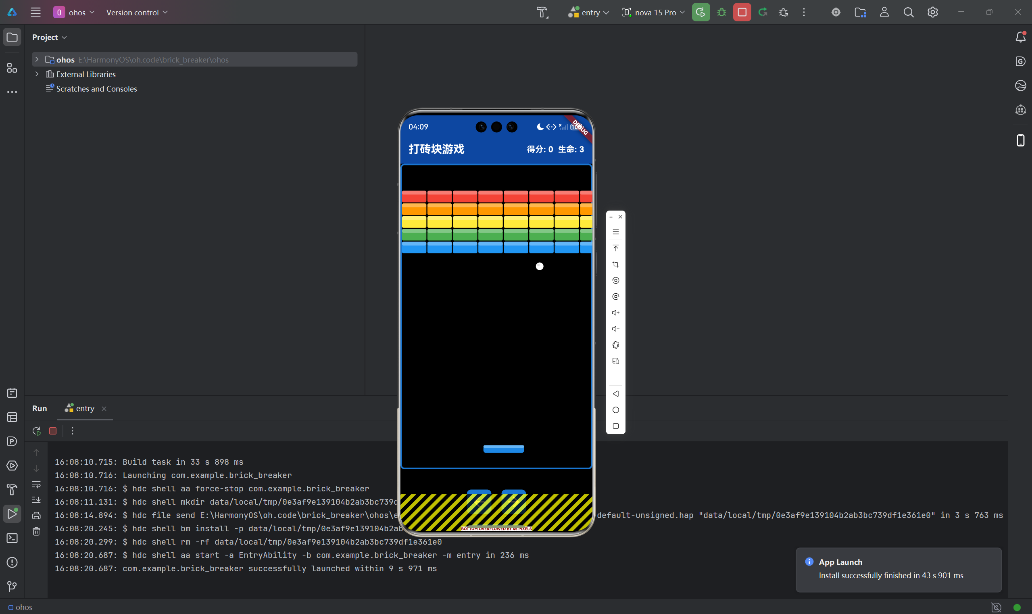
Task: Toggle soft-wrap in Run console
Action: point(36,484)
